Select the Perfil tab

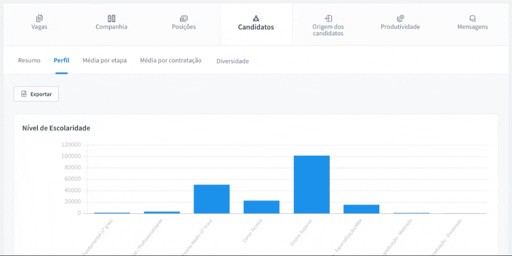coord(61,60)
